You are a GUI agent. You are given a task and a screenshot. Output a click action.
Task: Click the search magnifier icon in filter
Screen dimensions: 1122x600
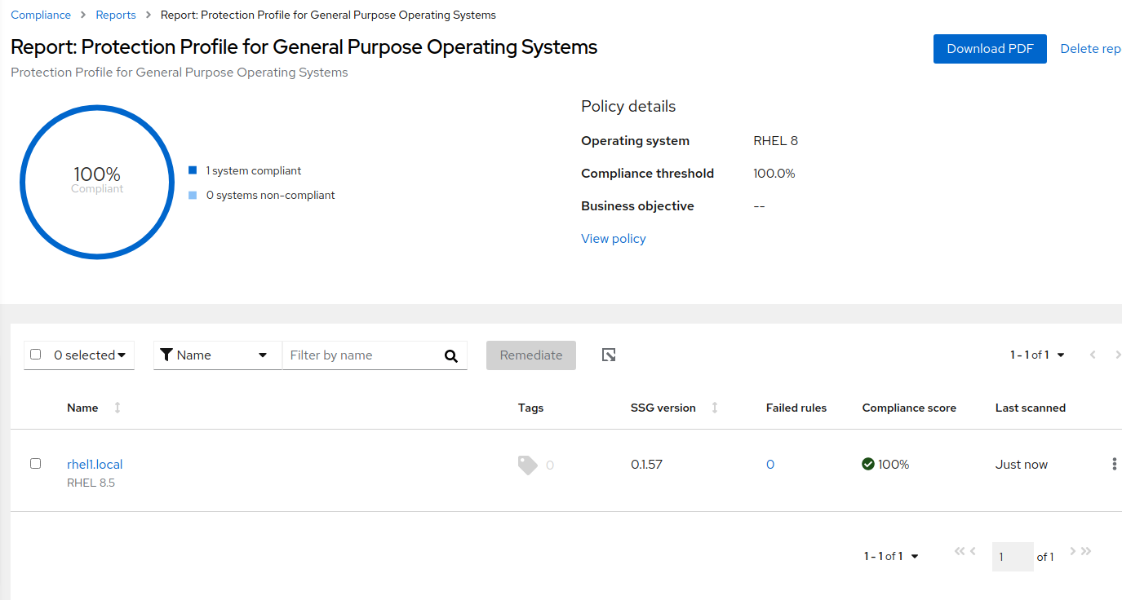[x=451, y=355]
